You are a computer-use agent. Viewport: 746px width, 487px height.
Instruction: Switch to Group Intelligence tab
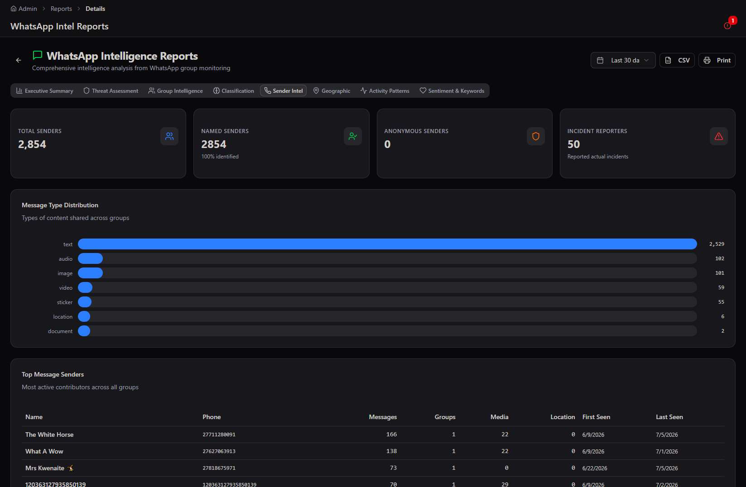click(176, 91)
